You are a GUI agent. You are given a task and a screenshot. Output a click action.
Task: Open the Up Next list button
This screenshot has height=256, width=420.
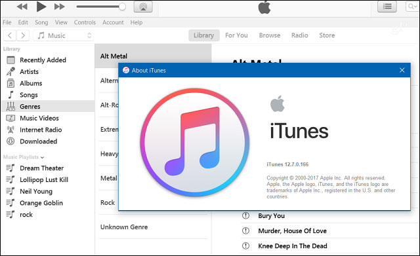click(x=387, y=7)
